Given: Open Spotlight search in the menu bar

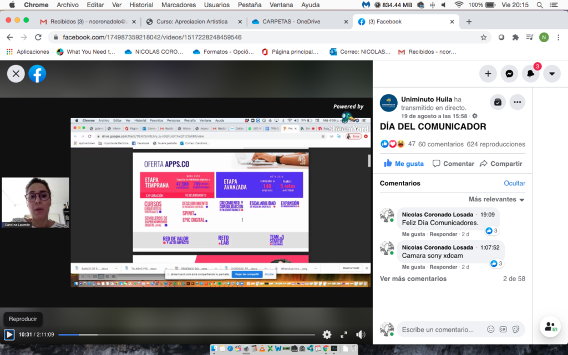Looking at the screenshot, I should point(540,5).
